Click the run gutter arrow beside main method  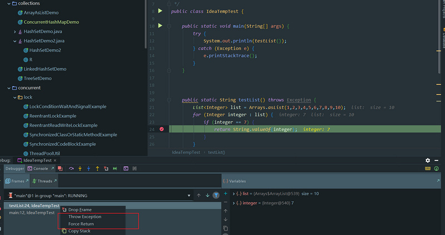pyautogui.click(x=160, y=26)
